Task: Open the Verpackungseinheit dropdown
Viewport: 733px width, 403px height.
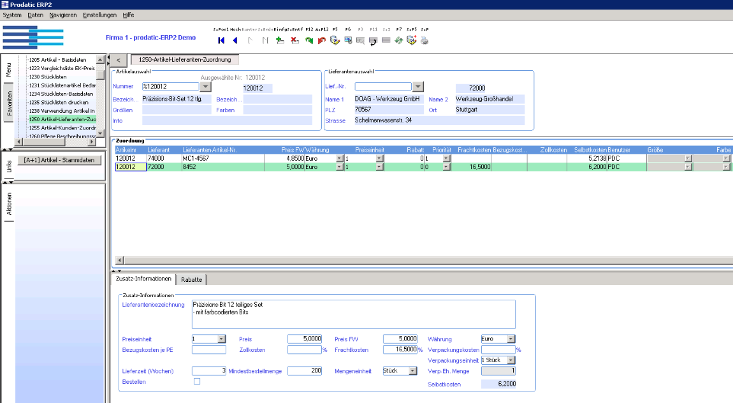Action: (x=511, y=360)
